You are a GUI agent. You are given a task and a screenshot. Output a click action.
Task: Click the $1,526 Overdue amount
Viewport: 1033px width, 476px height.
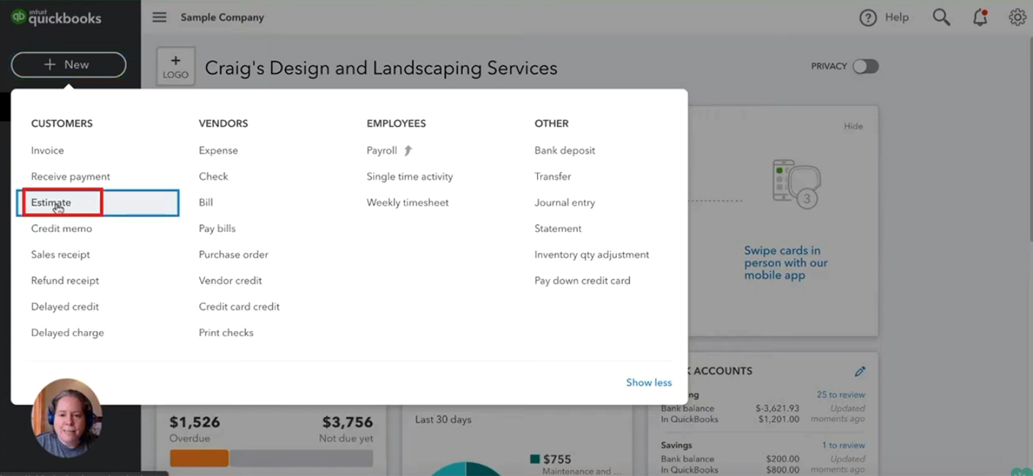point(195,423)
